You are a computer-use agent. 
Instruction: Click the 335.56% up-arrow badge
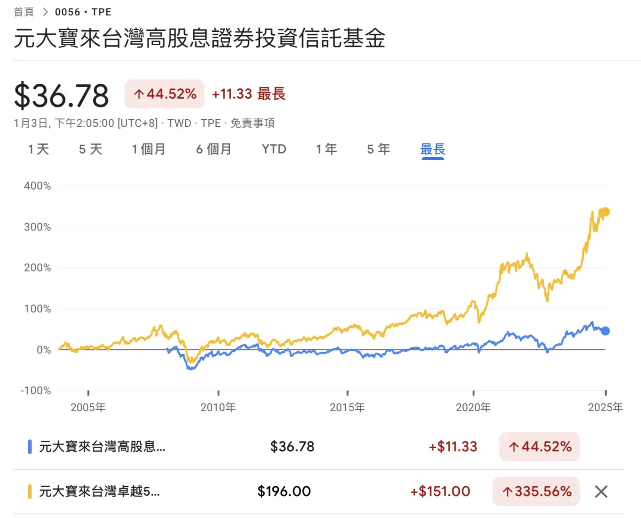536,491
